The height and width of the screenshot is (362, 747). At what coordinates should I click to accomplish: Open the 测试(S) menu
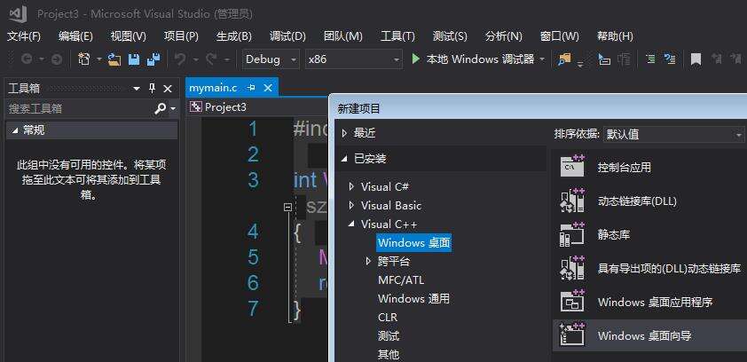click(450, 36)
